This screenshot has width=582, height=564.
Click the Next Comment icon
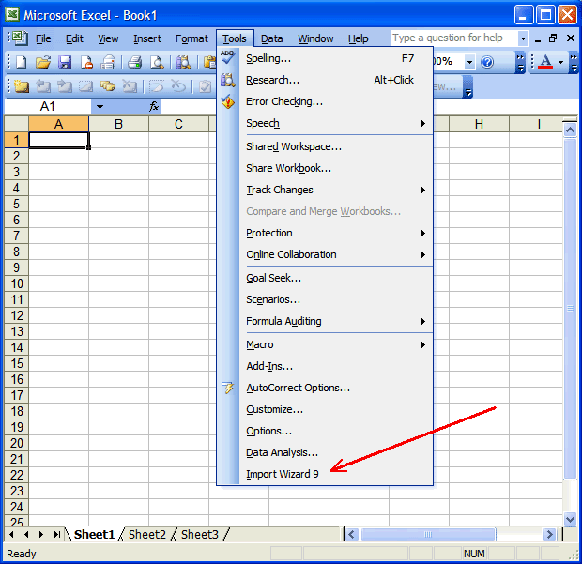(x=65, y=86)
